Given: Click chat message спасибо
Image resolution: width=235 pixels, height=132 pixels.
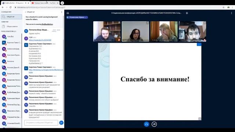Looking at the screenshot, I should [32, 106].
